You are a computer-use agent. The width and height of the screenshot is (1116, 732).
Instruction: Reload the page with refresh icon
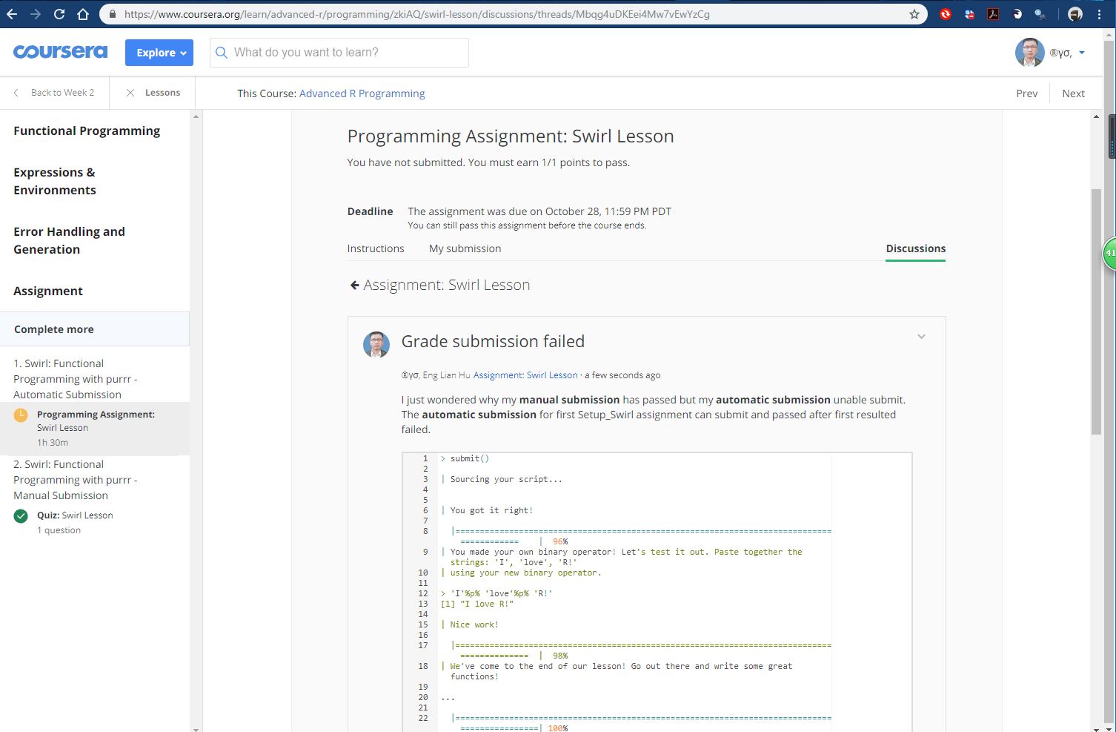tap(59, 14)
